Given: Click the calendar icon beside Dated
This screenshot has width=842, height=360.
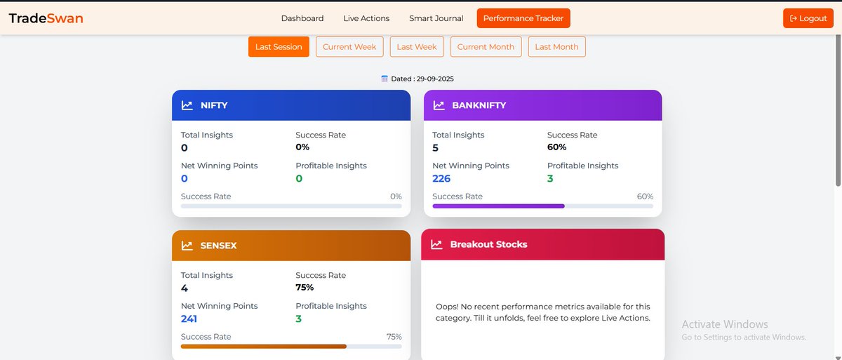Looking at the screenshot, I should (x=385, y=79).
